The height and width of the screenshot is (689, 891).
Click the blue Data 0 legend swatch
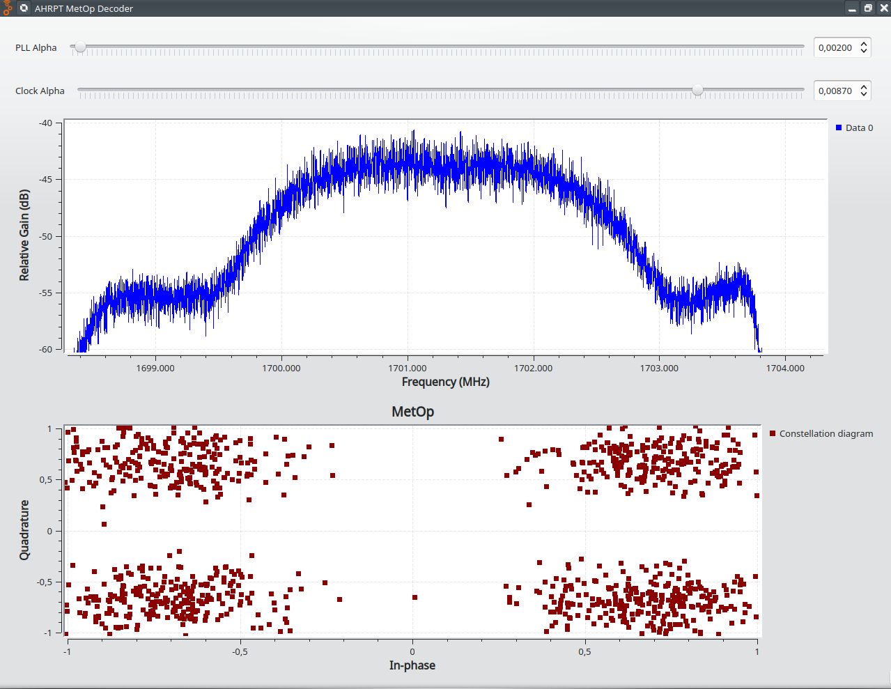coord(839,127)
